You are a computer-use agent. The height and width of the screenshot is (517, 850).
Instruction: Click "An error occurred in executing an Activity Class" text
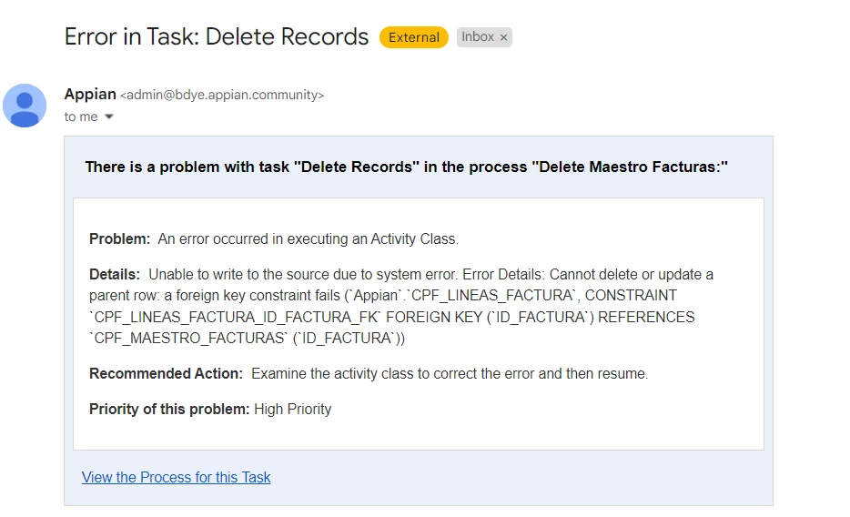pos(308,239)
